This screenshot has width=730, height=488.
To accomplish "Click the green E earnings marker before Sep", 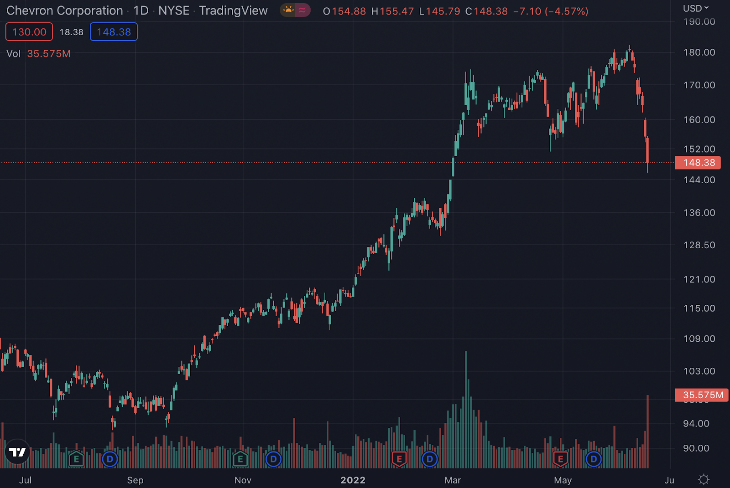I will [76, 459].
